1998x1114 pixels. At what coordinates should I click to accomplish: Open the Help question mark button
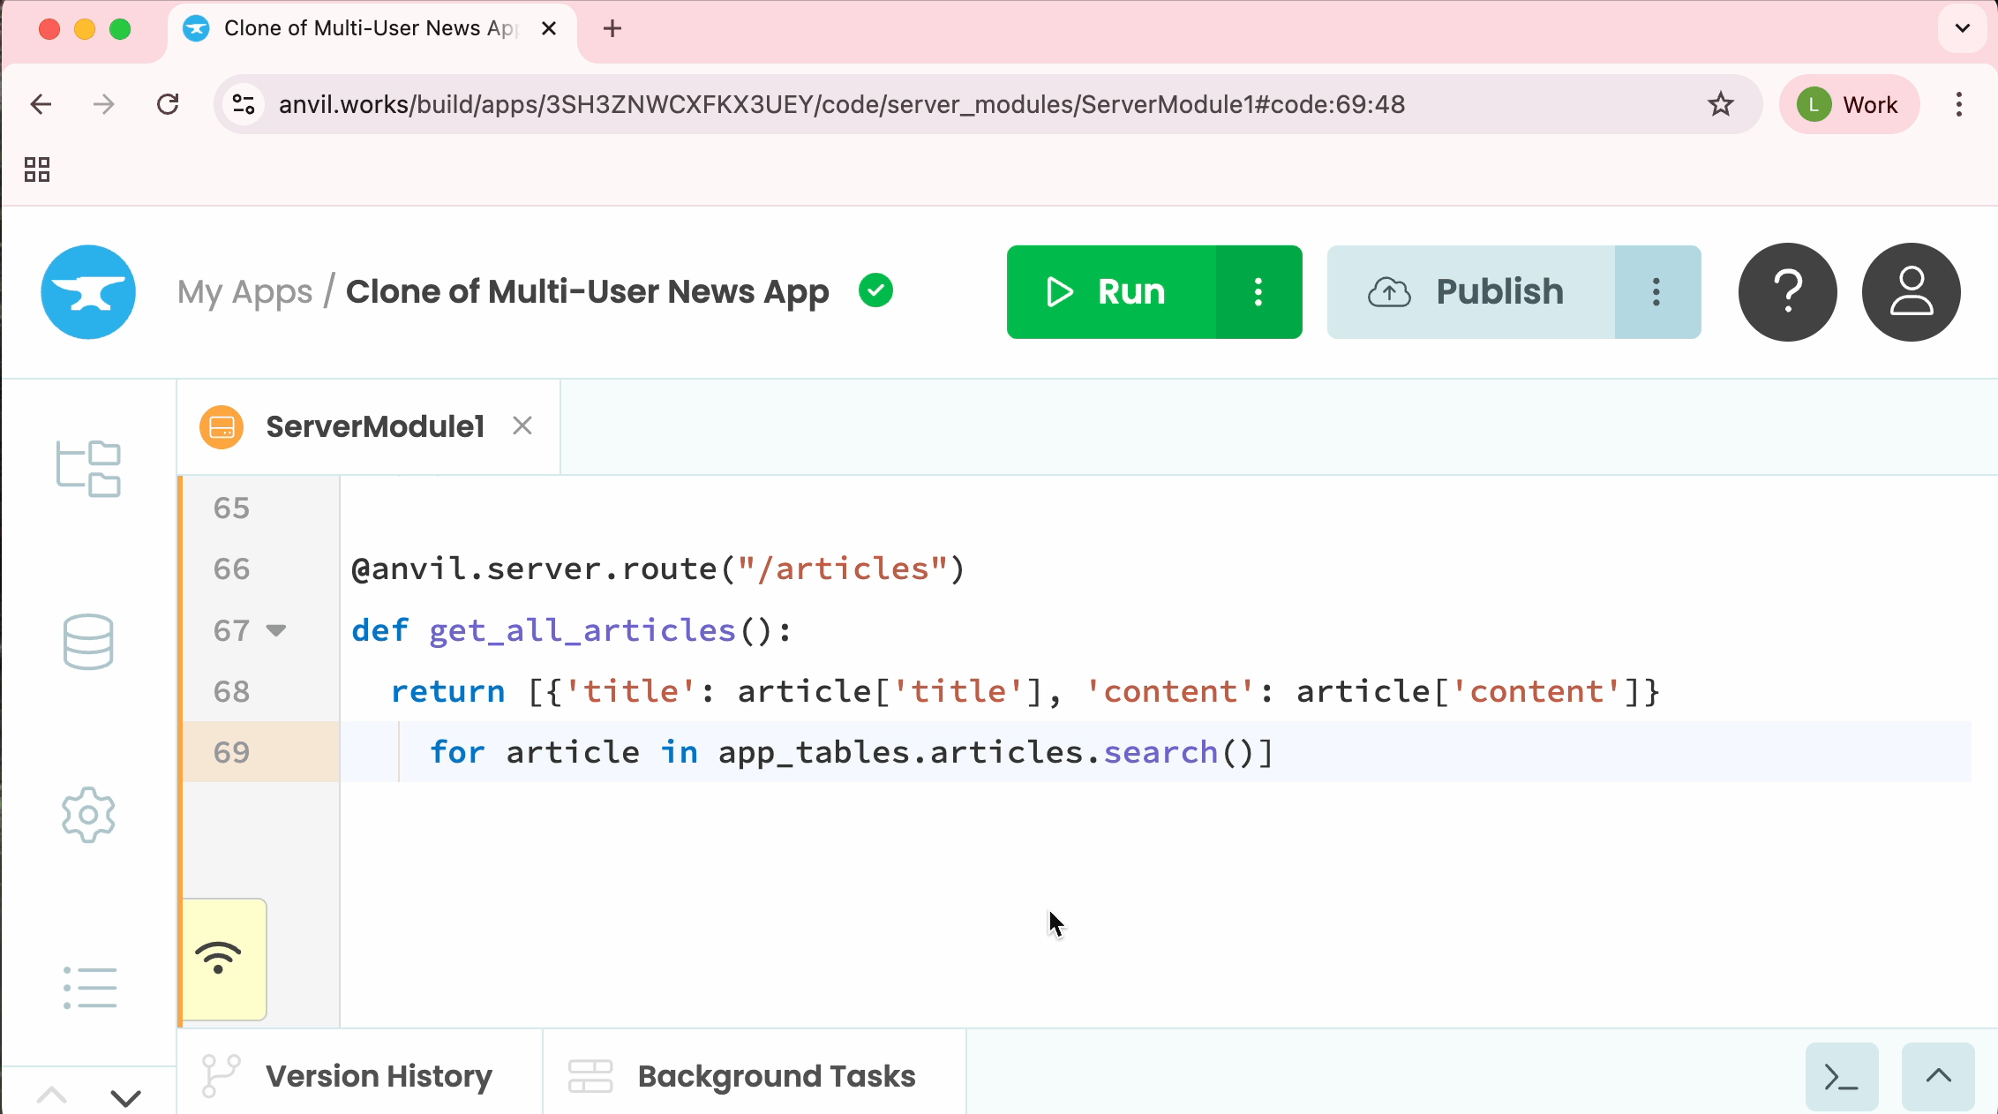(x=1788, y=292)
